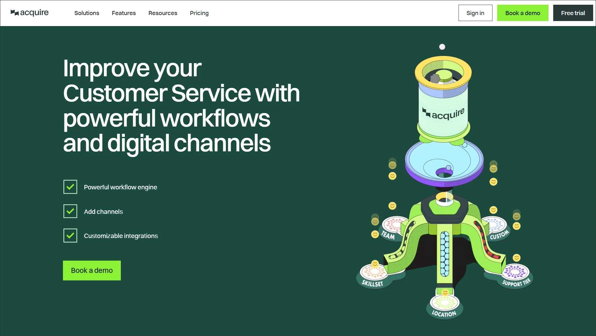Click the green Book a demo hero button
The height and width of the screenshot is (336, 596).
pos(92,270)
